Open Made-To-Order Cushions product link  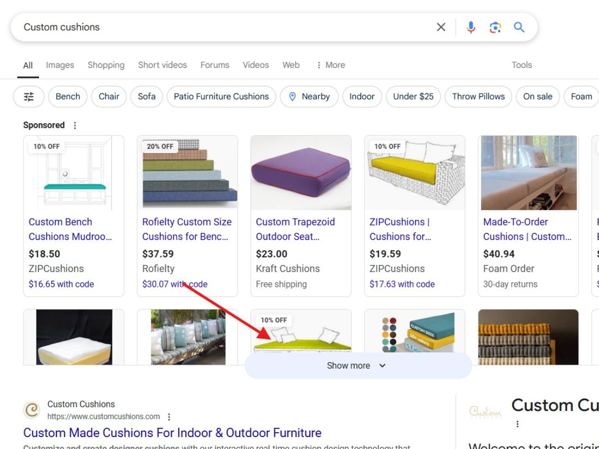pos(527,229)
